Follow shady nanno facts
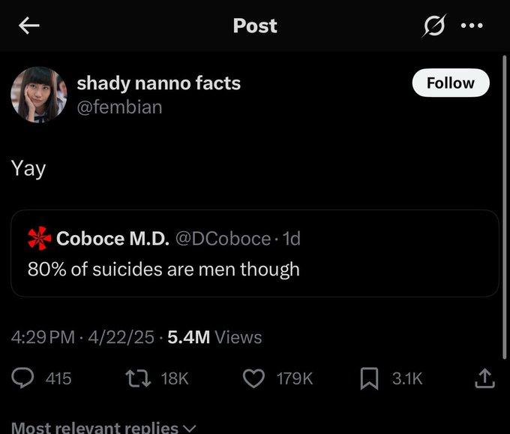 (450, 83)
